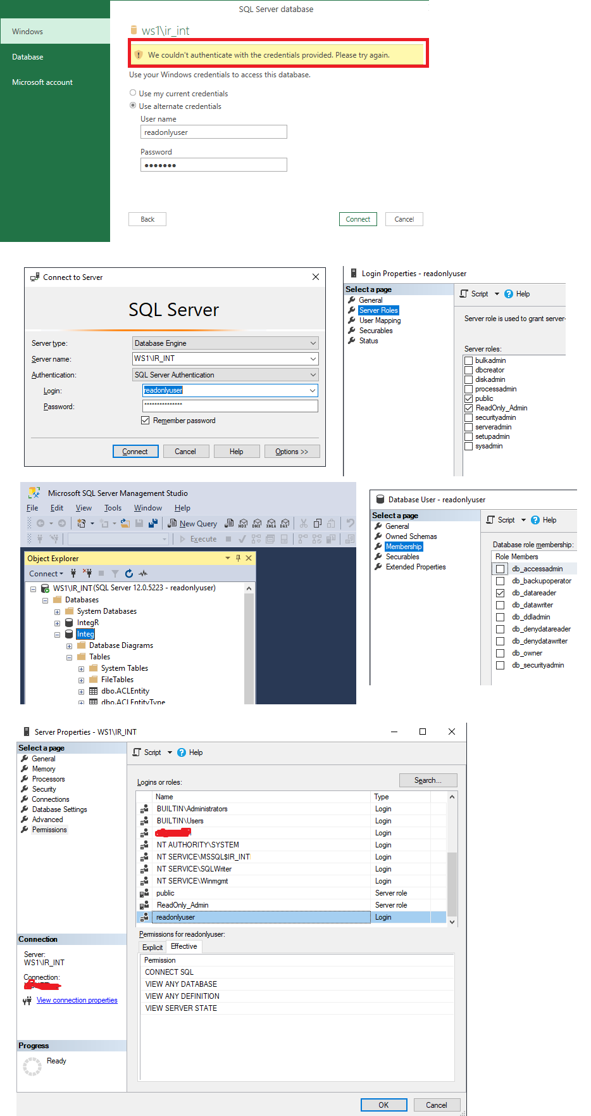Viewport: 591px width, 1116px height.
Task: Open the Tools menu in SSMS
Action: tap(113, 508)
